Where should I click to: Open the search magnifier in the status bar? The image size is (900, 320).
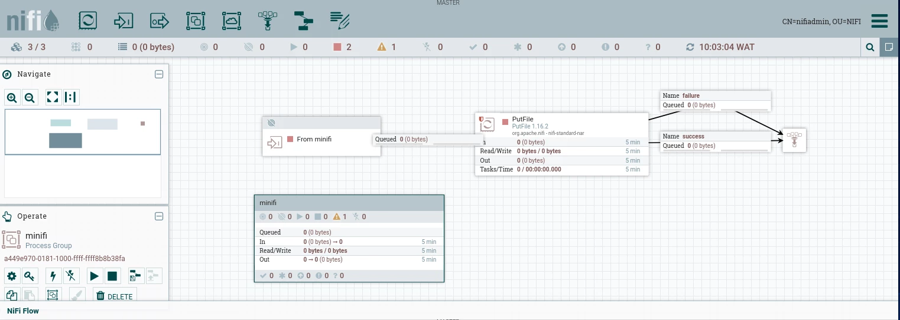[870, 47]
